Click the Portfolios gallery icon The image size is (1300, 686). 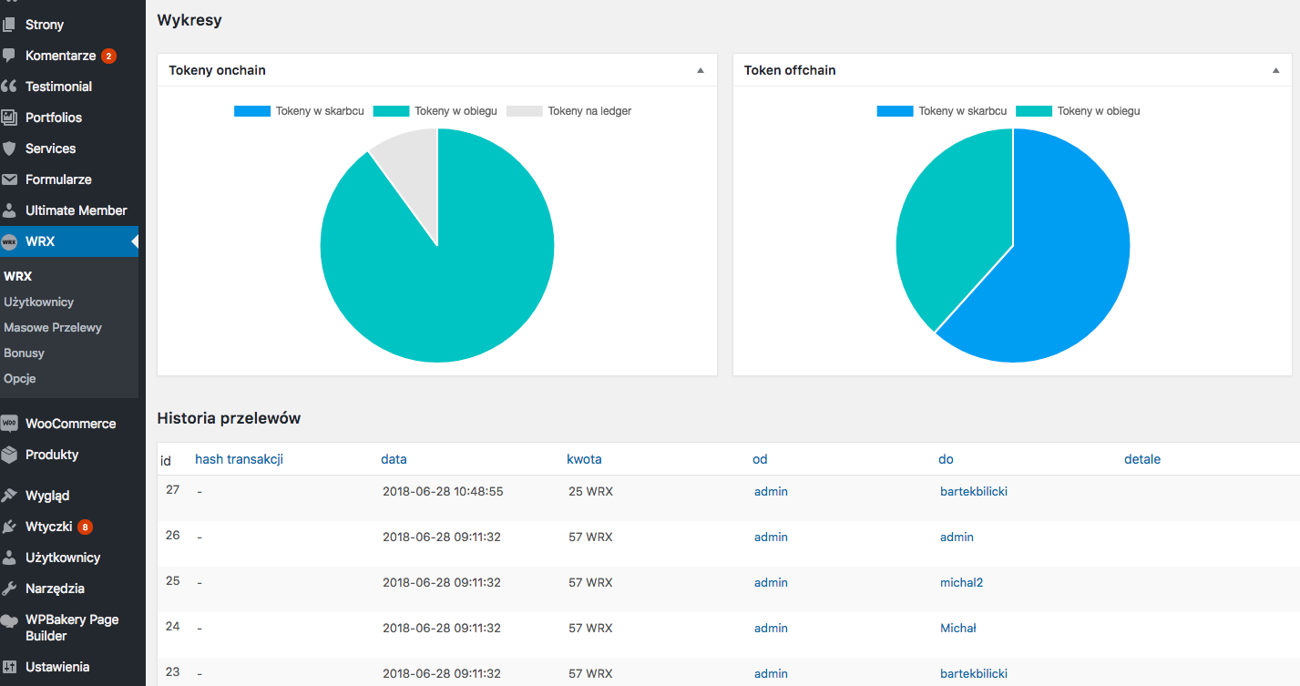pyautogui.click(x=9, y=118)
